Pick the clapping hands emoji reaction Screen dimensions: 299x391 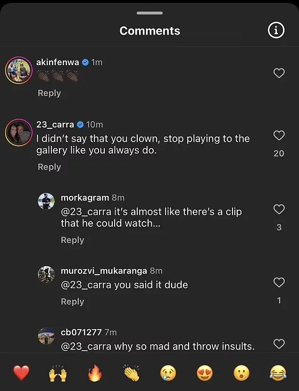tap(131, 374)
